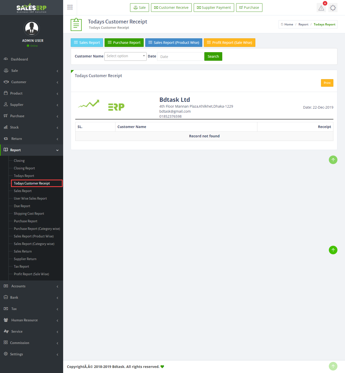Select Due Report in sidebar
Viewport: 345px width, 373px height.
(x=22, y=206)
